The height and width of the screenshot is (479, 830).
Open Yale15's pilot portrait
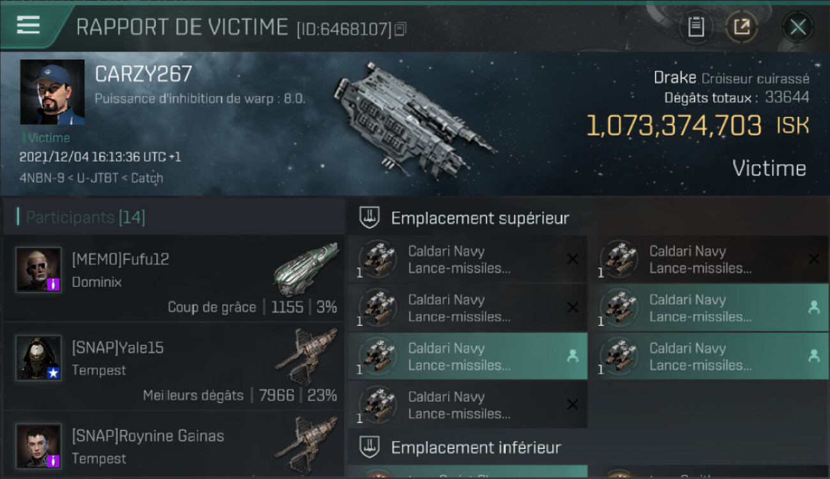[x=39, y=358]
